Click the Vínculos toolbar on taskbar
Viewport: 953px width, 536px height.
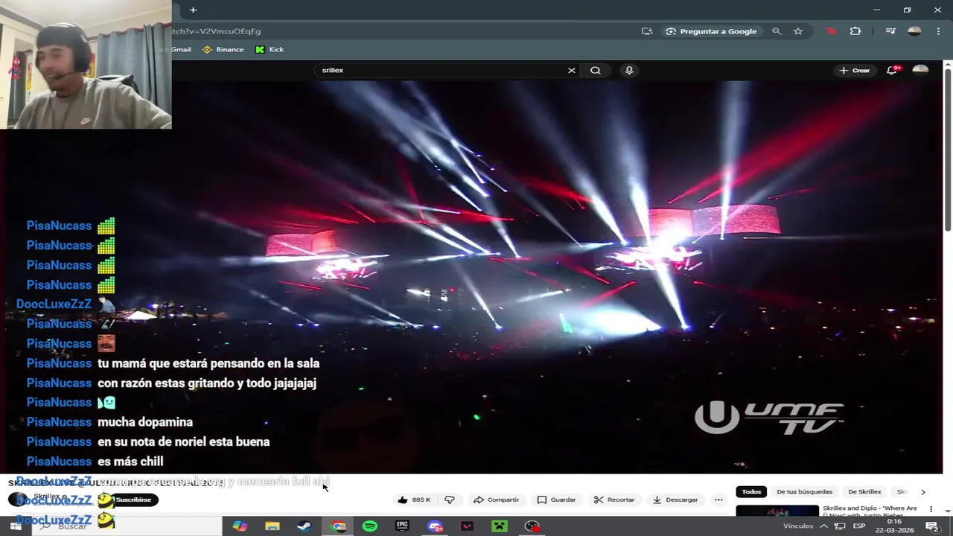[798, 526]
